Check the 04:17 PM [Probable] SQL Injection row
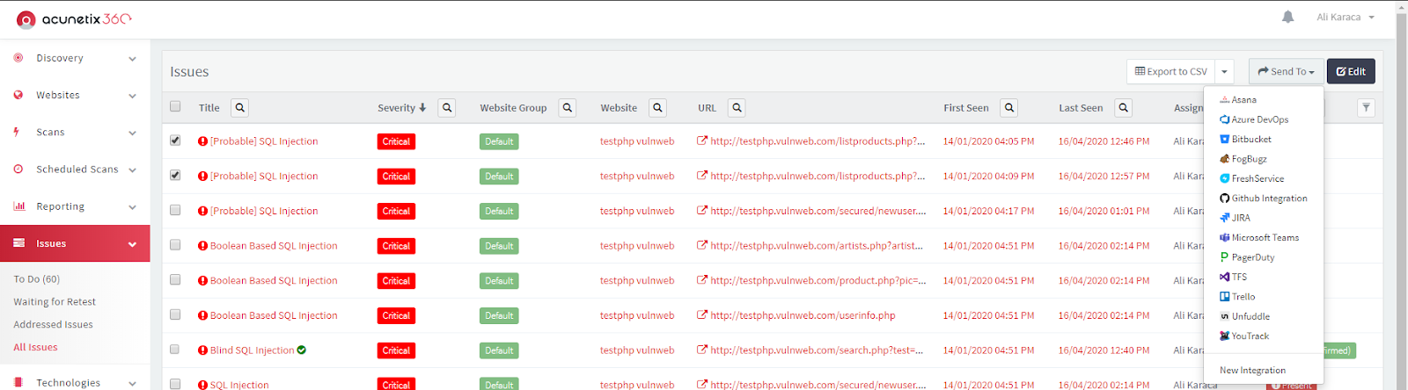This screenshot has width=1408, height=390. click(x=175, y=210)
